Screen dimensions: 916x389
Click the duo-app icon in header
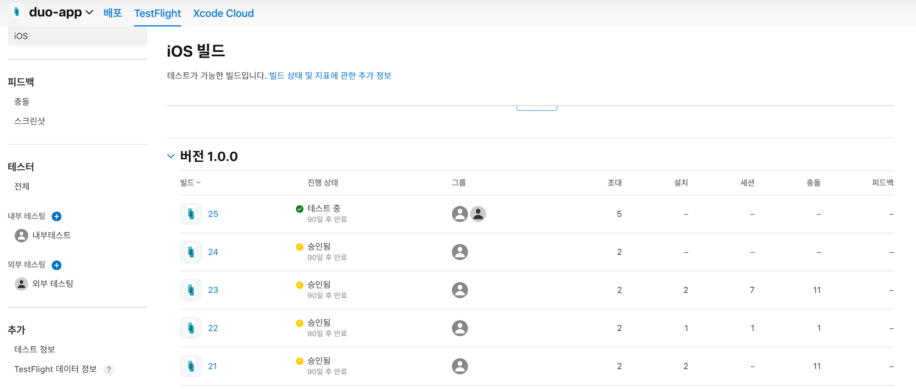[16, 12]
